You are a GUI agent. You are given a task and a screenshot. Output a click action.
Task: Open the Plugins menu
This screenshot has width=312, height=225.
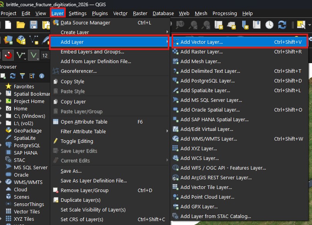click(100, 13)
